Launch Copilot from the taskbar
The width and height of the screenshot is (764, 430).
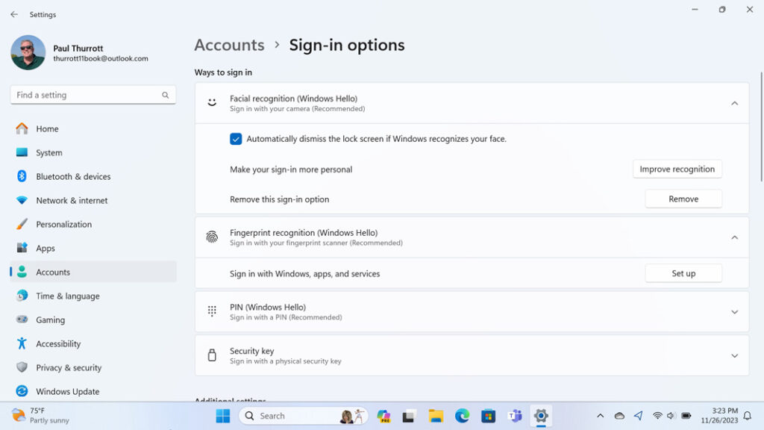tap(383, 415)
